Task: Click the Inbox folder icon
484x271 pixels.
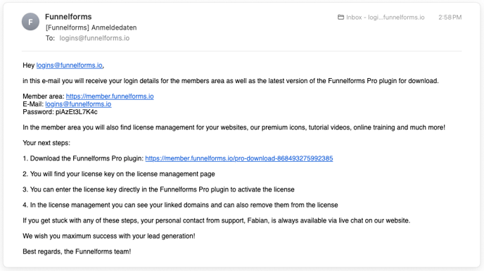Action: tap(340, 18)
